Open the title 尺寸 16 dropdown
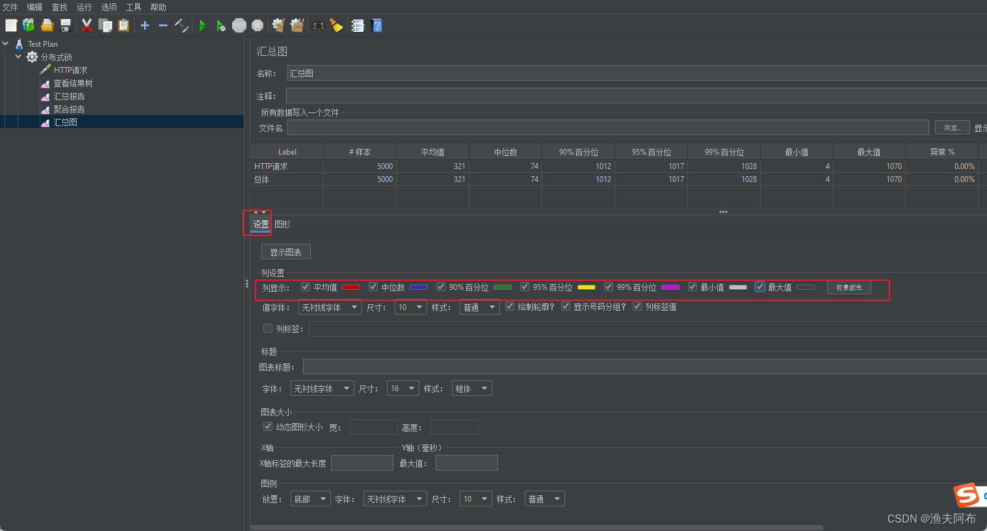Screen dimensions: 987x531 tap(403, 388)
